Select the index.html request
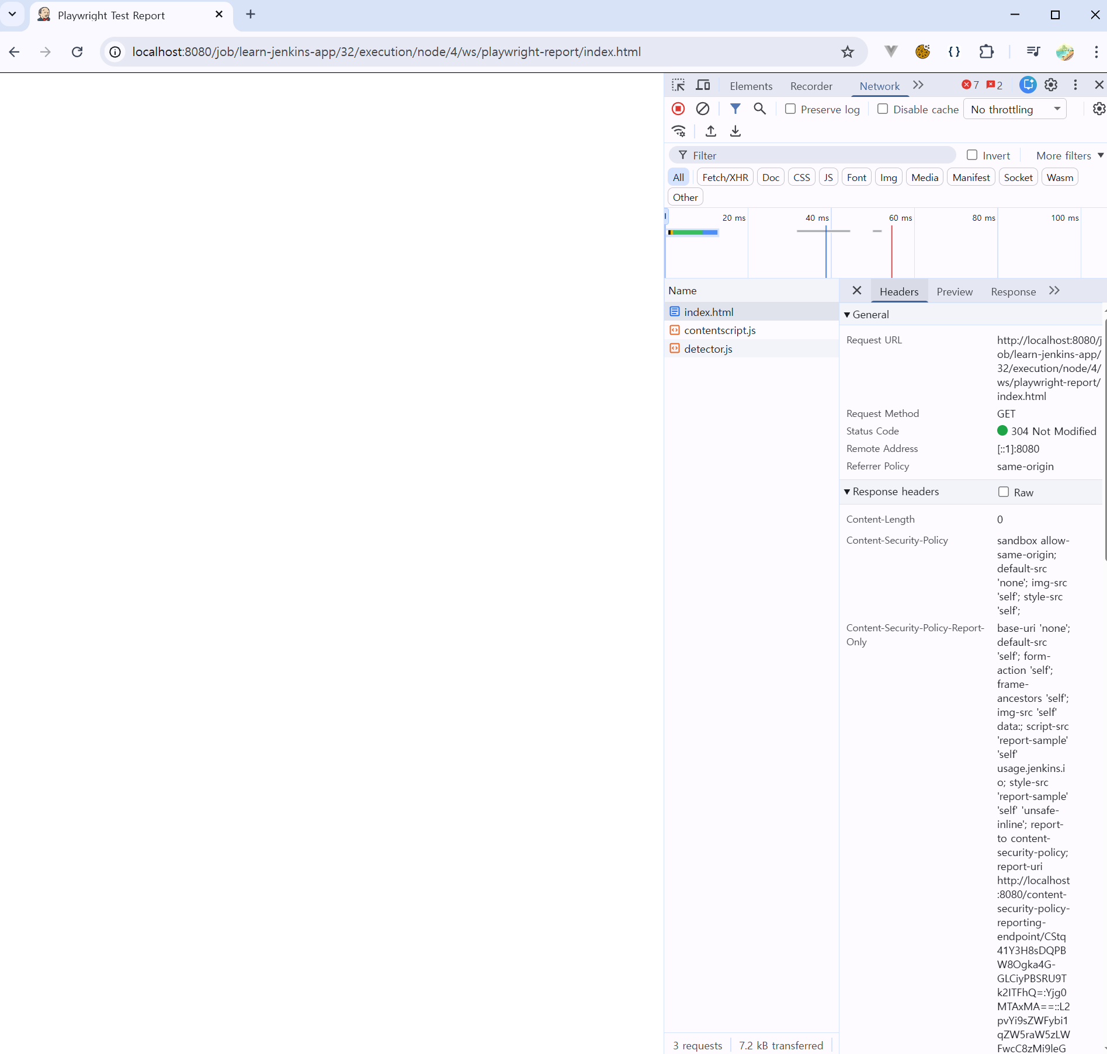This screenshot has height=1054, width=1107. coord(751,312)
